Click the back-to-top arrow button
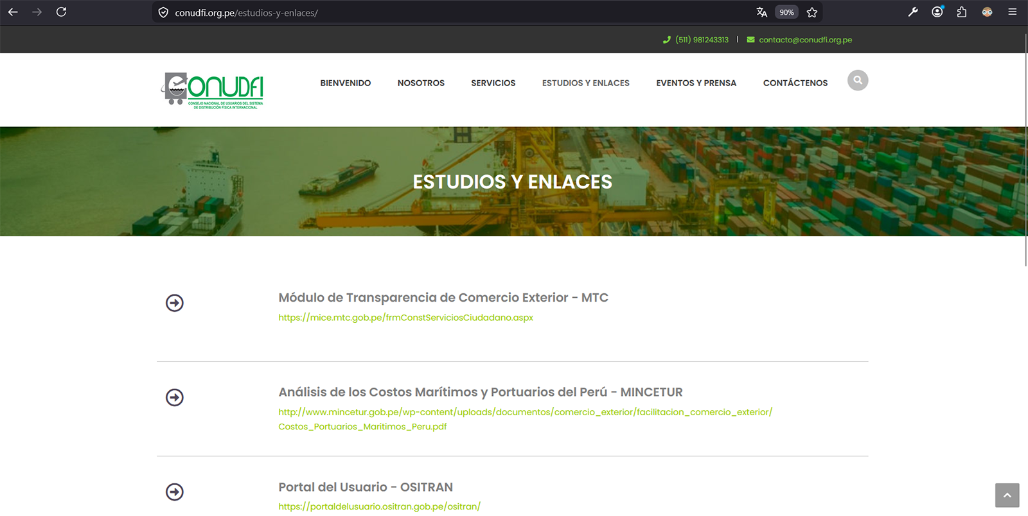This screenshot has width=1028, height=516. 1007,495
